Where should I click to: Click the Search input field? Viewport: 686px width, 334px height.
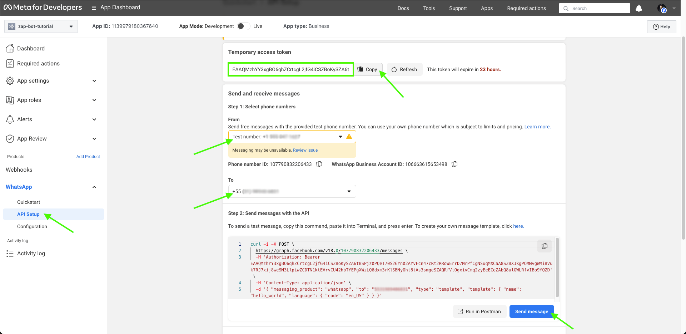point(594,9)
